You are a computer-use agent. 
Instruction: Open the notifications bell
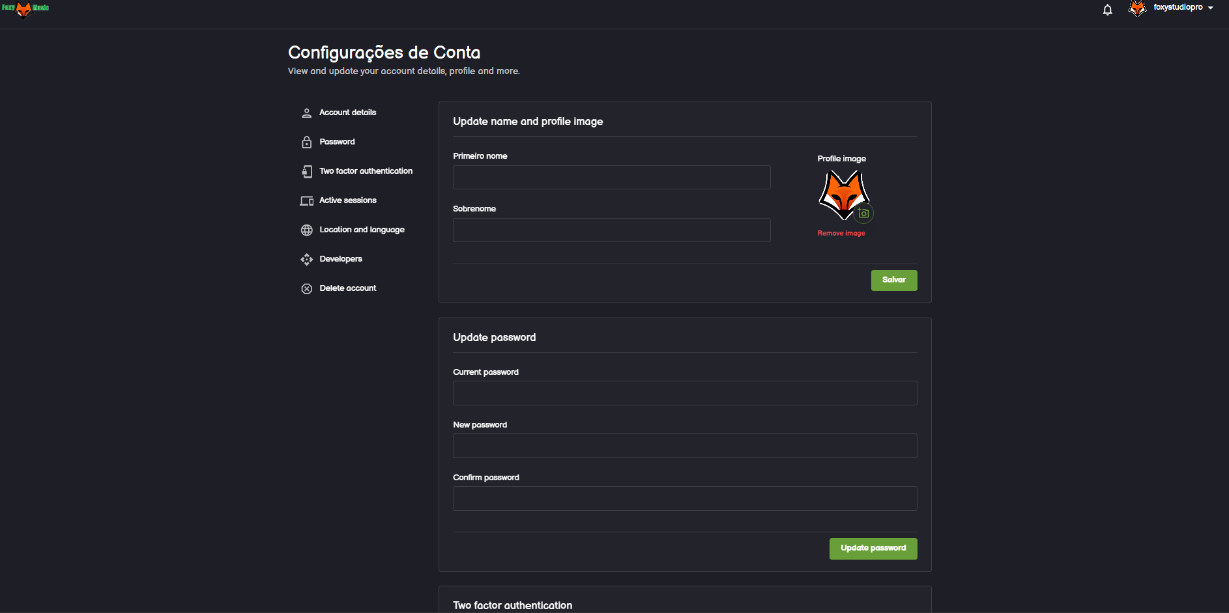click(1107, 10)
